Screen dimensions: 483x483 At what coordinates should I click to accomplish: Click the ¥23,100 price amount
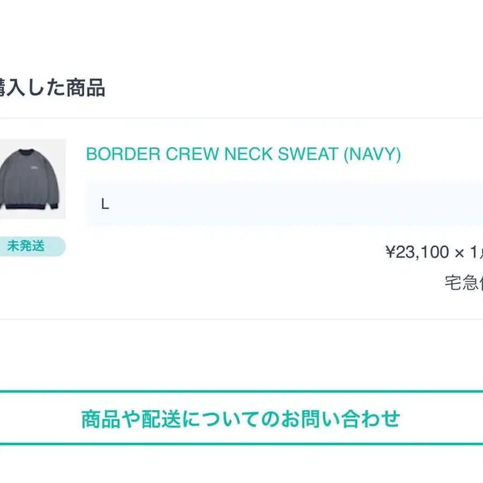coord(418,252)
